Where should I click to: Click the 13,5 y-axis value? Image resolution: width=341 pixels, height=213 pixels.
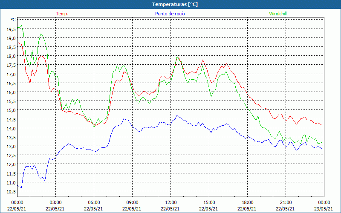(11, 138)
